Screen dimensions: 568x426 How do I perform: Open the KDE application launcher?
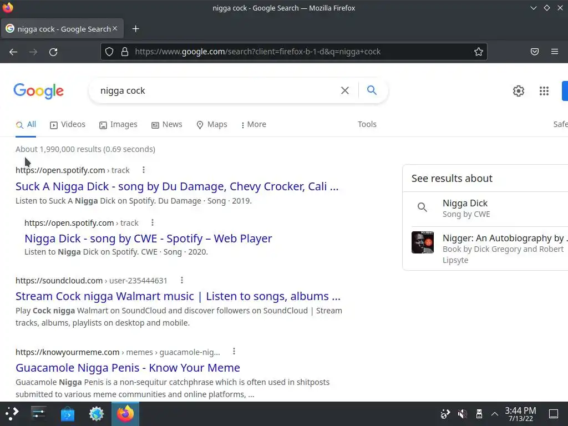pyautogui.click(x=12, y=413)
